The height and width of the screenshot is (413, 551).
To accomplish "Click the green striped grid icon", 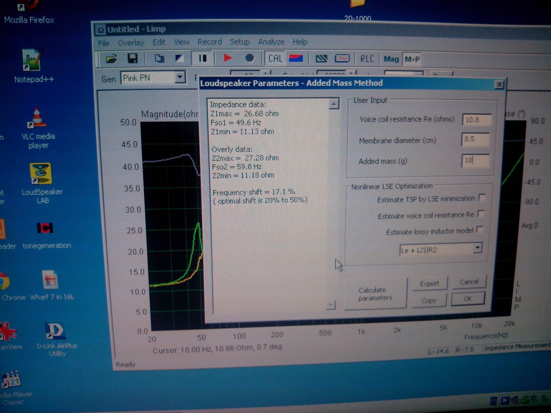I will 322,59.
